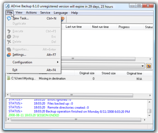Click the log panel's vertical scrollbar down arrow
Image resolution: width=158 pixels, height=133 pixels.
click(x=150, y=115)
